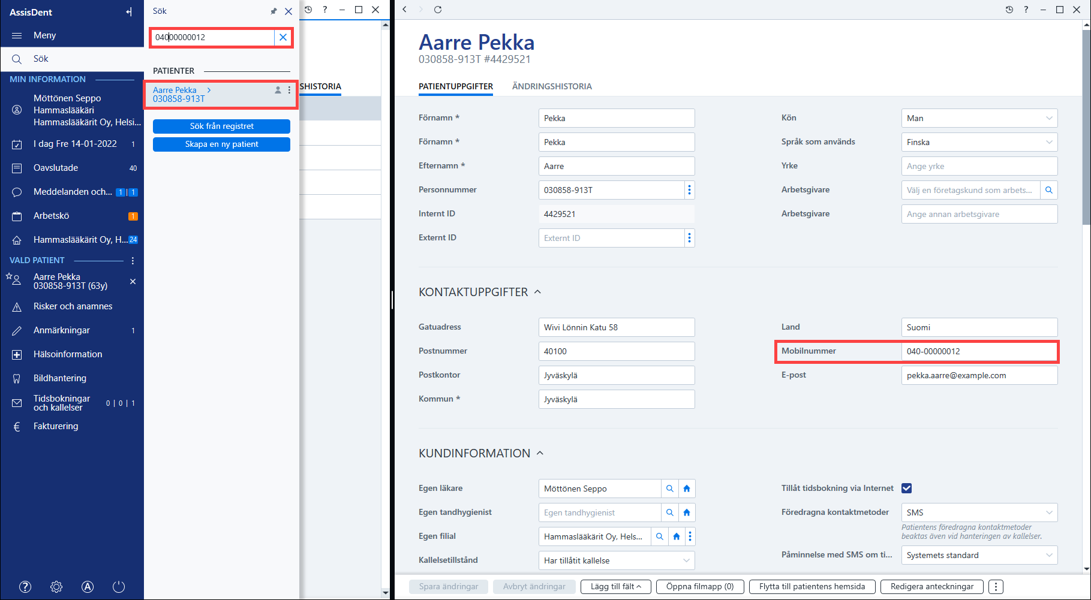Click the refresh icon in patient window

pos(438,9)
